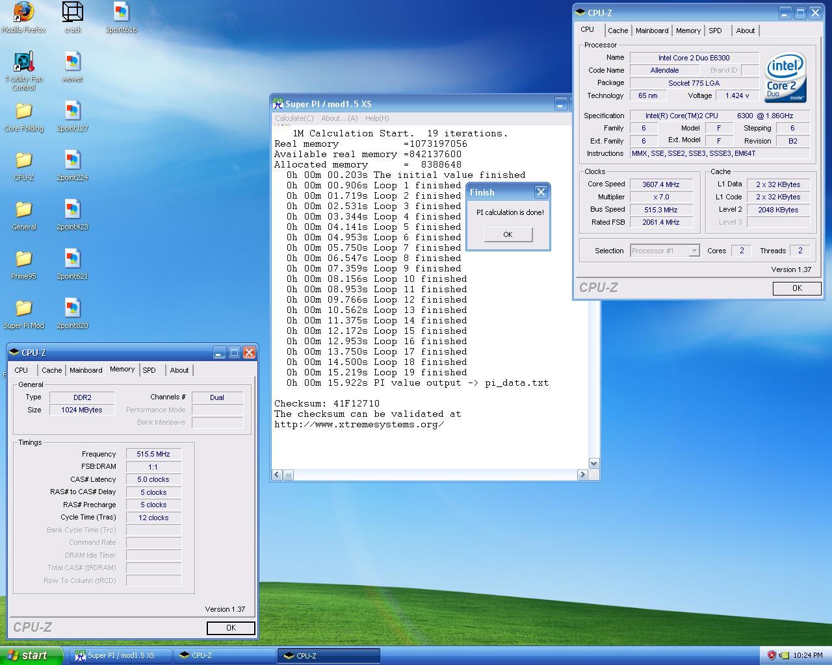Click the Super PI vertical scrollbar down arrow
This screenshot has width=832, height=665.
(x=593, y=464)
